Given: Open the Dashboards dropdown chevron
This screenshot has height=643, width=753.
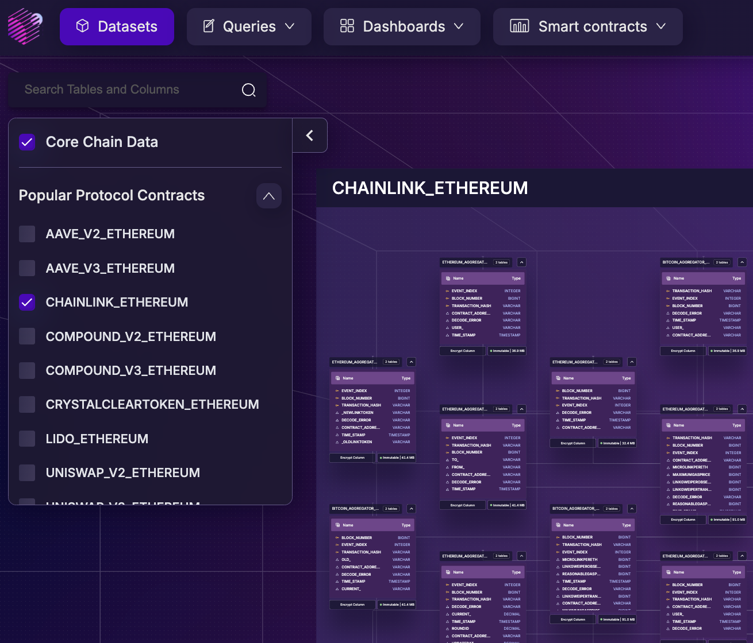Looking at the screenshot, I should [459, 26].
